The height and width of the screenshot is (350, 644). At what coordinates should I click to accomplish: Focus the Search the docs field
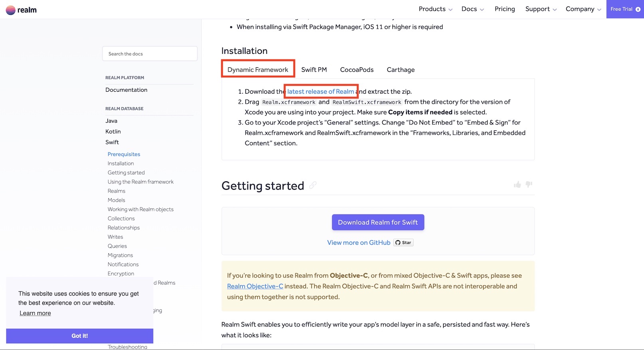point(150,54)
